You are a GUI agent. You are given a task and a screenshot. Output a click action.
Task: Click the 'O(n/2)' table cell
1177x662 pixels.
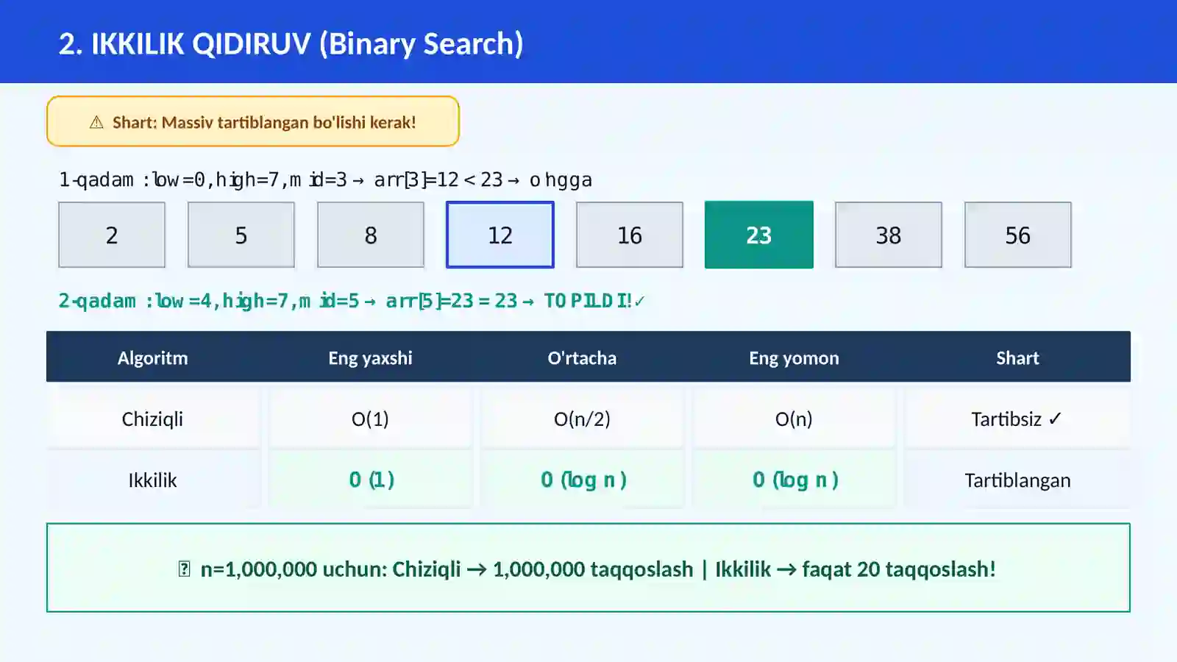[582, 419]
